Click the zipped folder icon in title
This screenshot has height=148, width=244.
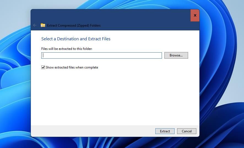[43, 25]
